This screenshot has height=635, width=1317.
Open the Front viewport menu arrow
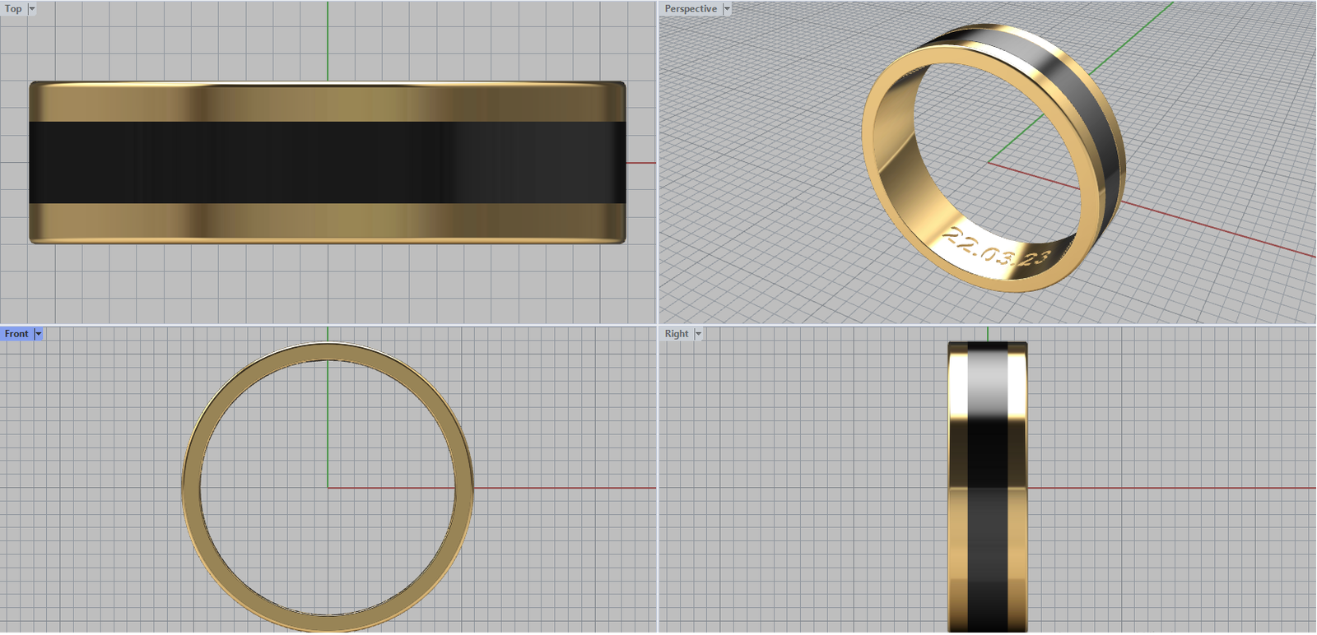[x=39, y=334]
